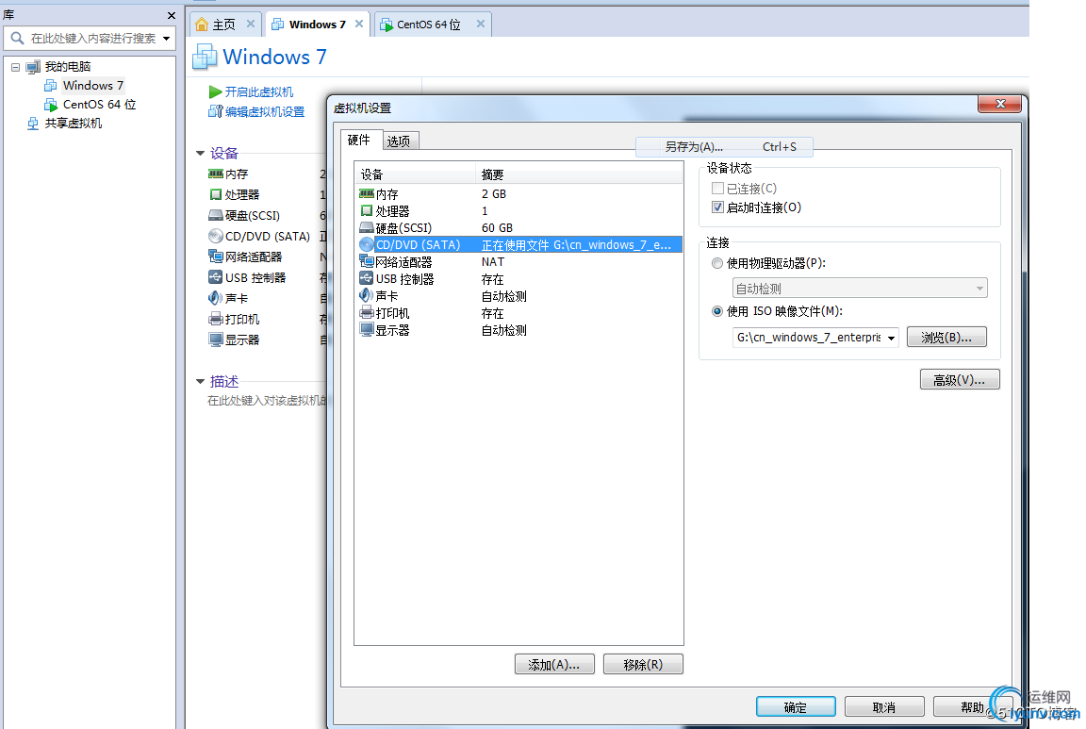Click the home icon on the 主页 tab
1086x729 pixels.
[202, 25]
